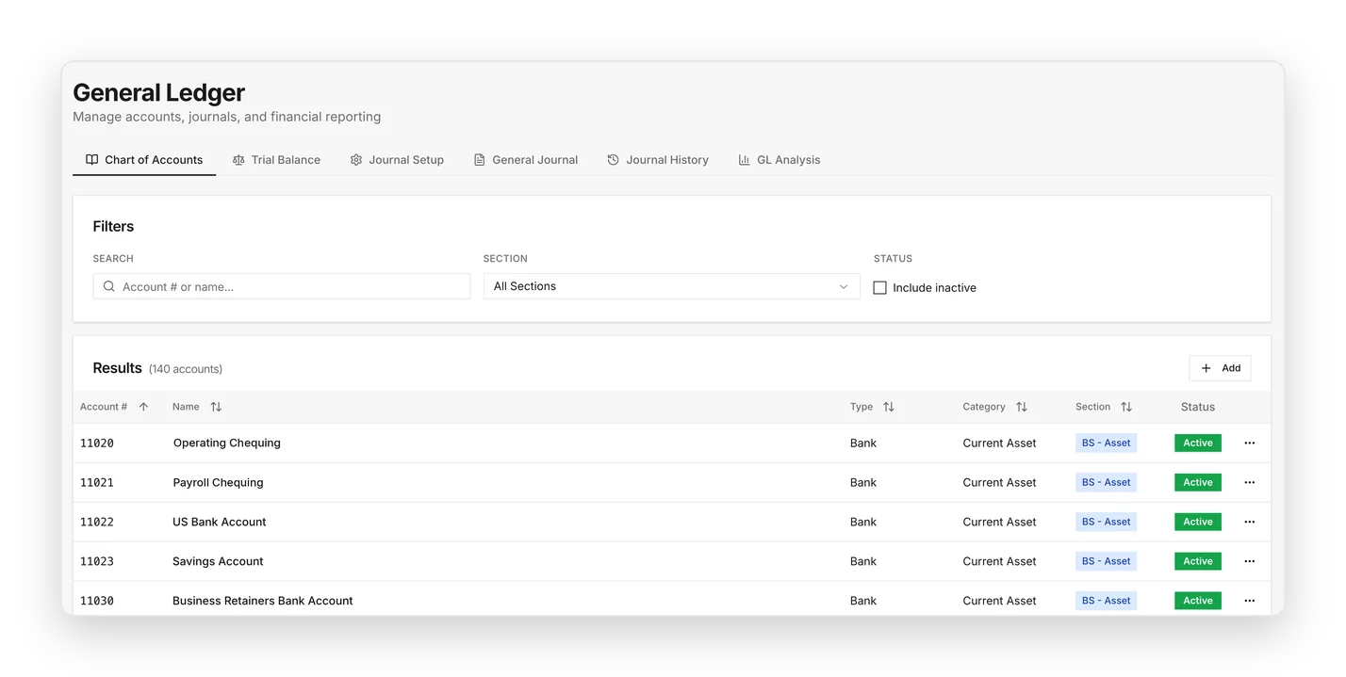Click the Status column header
The image size is (1346, 677).
(1198, 407)
